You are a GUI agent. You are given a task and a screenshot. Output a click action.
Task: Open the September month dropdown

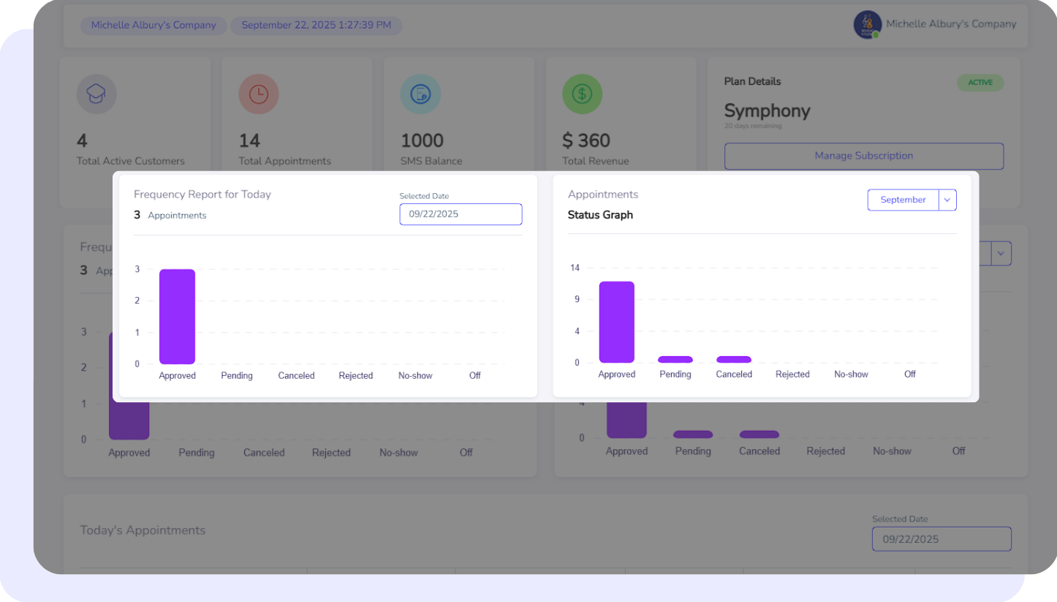click(903, 200)
